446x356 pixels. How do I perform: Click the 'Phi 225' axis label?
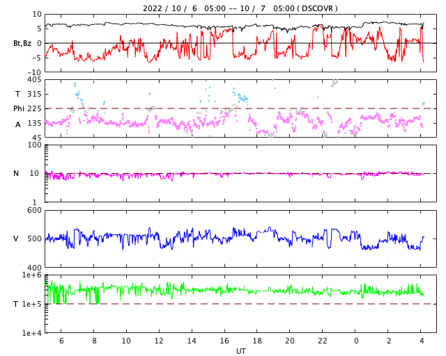(27, 108)
